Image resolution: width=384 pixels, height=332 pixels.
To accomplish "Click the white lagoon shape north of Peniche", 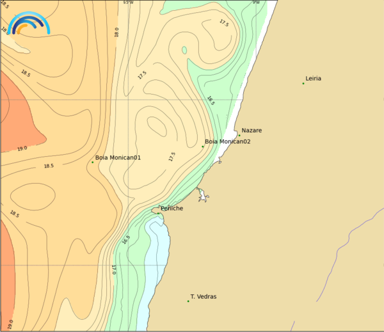I will coord(203,194).
